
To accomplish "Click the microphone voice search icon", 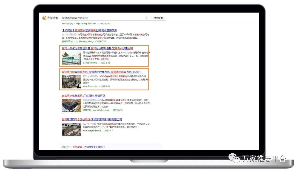I will click(x=147, y=18).
